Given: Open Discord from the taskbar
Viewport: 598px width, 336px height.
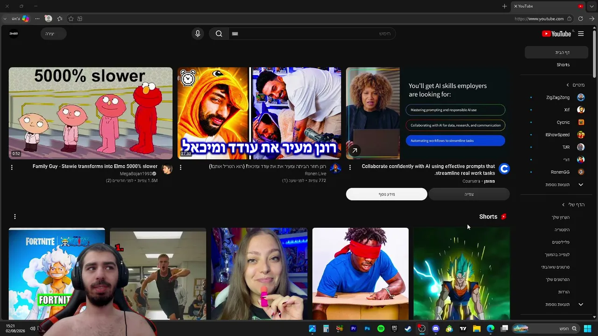Looking at the screenshot, I should pos(436,329).
